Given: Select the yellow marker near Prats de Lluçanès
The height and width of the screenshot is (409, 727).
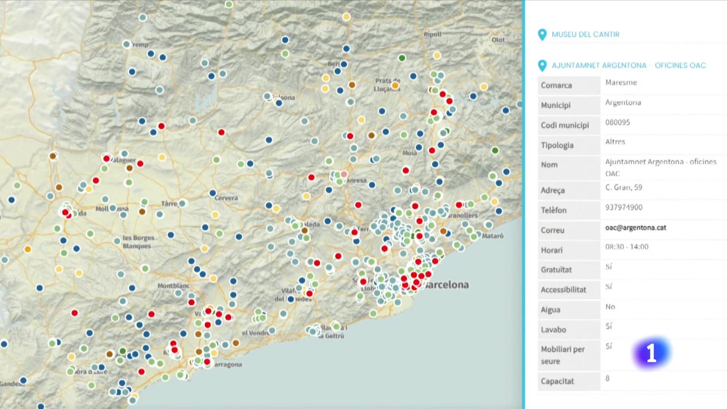Looking at the screenshot, I should [395, 85].
